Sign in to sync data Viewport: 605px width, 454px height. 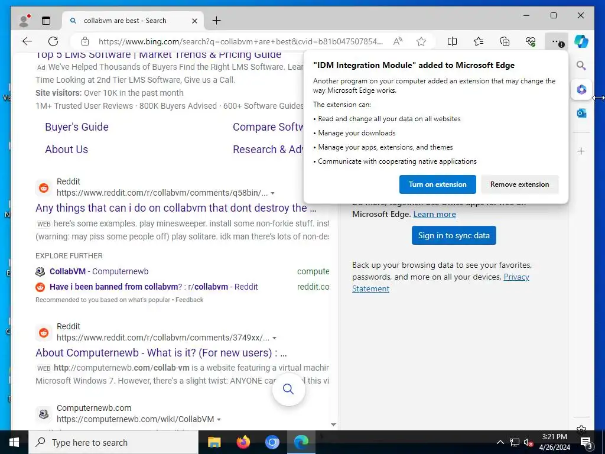tap(454, 235)
